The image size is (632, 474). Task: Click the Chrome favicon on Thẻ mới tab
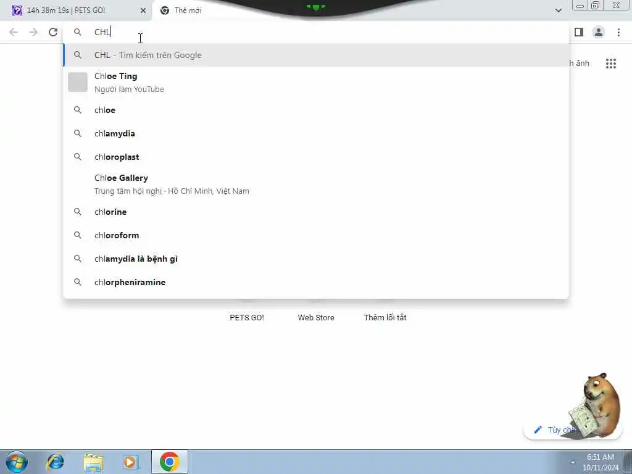(x=164, y=10)
